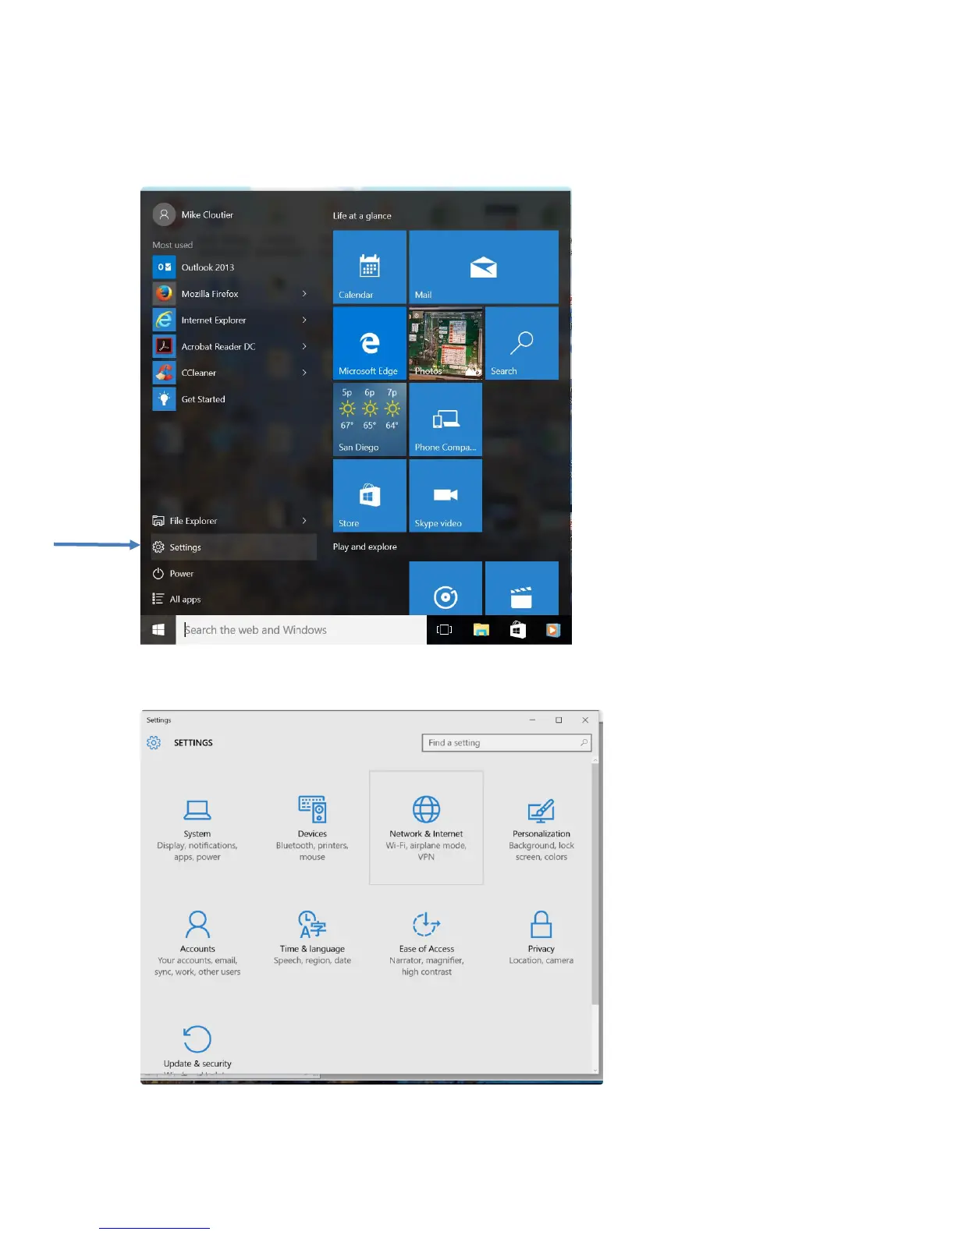Viewport: 955px width, 1235px height.
Task: Open the Calendar tile
Action: pos(370,267)
